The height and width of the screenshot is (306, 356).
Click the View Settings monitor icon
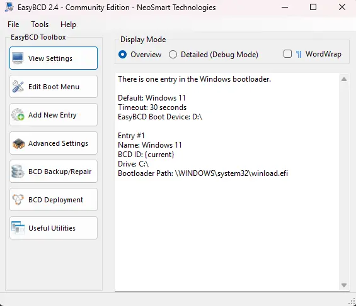(x=18, y=58)
